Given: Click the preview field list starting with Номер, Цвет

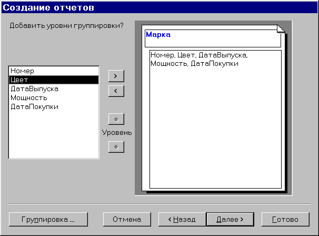Looking at the screenshot, I should click(215, 120).
